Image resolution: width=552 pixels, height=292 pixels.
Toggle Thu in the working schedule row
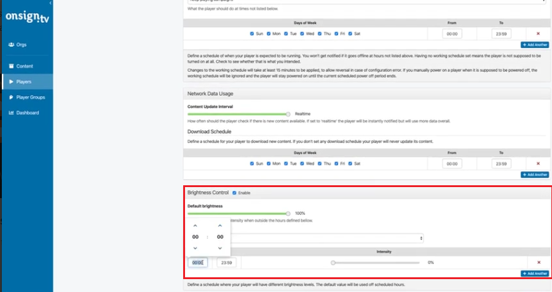[x=320, y=34]
